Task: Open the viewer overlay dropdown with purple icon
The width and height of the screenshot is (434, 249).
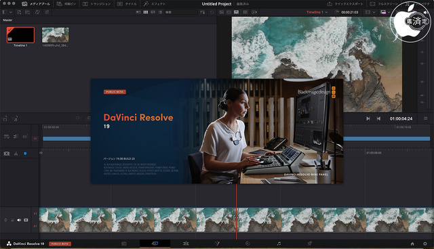Action: pyautogui.click(x=385, y=12)
